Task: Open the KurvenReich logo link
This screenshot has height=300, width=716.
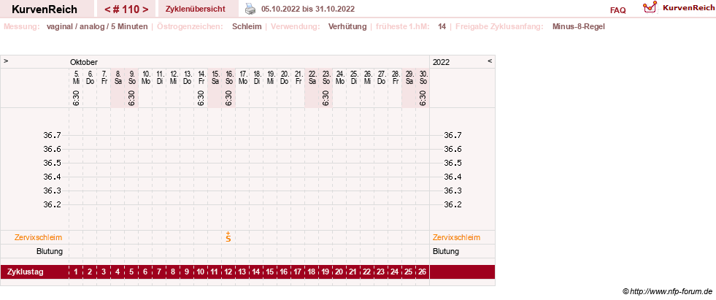Action: (x=678, y=8)
